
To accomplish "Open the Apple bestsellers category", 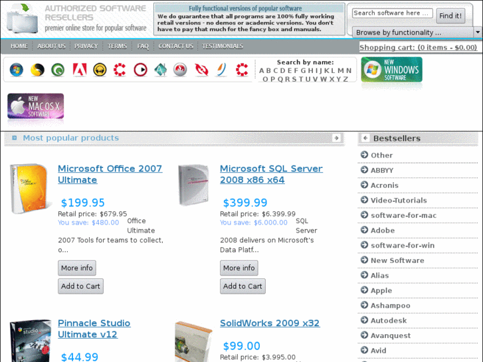I will (x=381, y=290).
